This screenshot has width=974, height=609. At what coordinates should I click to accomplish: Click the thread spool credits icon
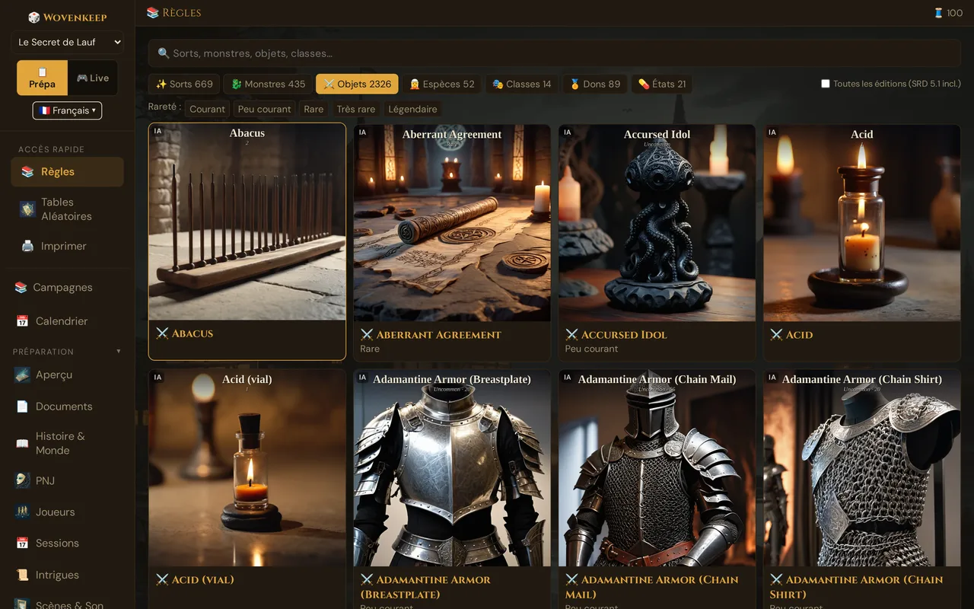(938, 13)
